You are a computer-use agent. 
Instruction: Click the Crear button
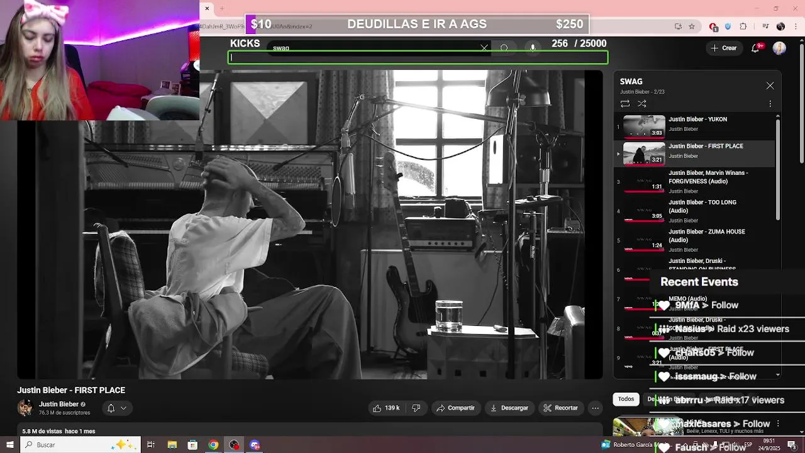coord(723,48)
